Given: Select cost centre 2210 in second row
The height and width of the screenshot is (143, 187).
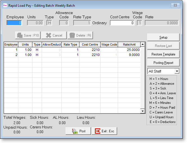Looking at the screenshot, I should point(89,55).
